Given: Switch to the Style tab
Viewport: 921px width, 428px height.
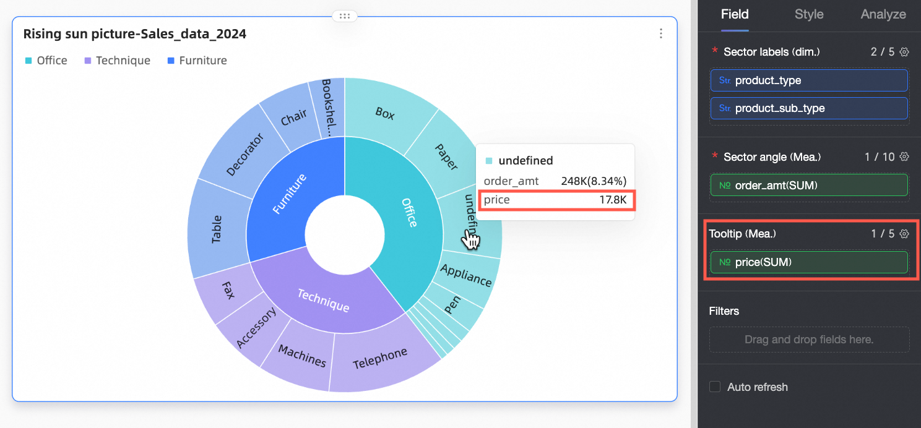Looking at the screenshot, I should click(809, 14).
